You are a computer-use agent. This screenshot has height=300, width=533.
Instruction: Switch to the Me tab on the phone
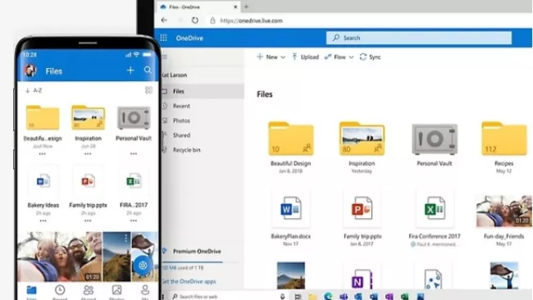145,292
